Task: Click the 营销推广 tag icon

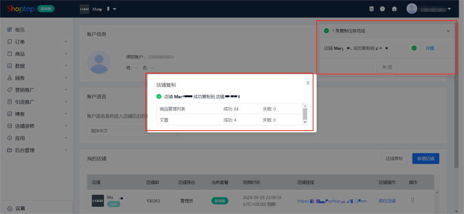Action: [x=9, y=90]
